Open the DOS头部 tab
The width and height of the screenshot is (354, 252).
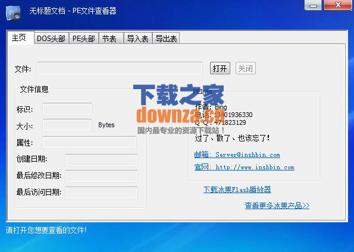click(51, 39)
